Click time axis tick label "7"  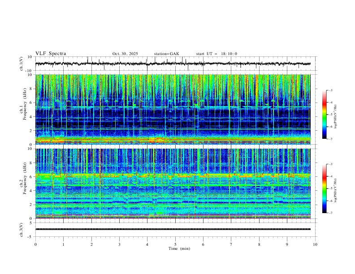point(231,244)
